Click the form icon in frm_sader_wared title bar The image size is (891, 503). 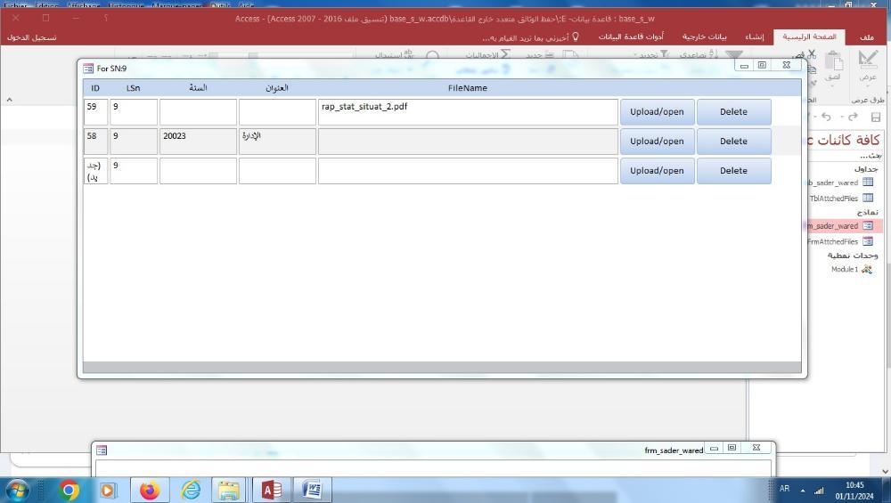pos(102,450)
